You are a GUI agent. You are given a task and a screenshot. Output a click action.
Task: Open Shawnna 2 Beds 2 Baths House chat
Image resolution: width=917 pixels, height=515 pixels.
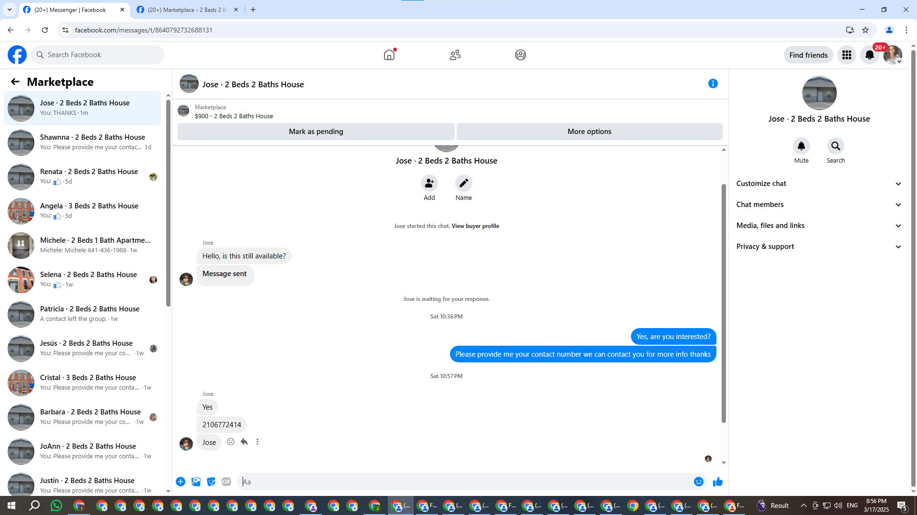point(83,142)
